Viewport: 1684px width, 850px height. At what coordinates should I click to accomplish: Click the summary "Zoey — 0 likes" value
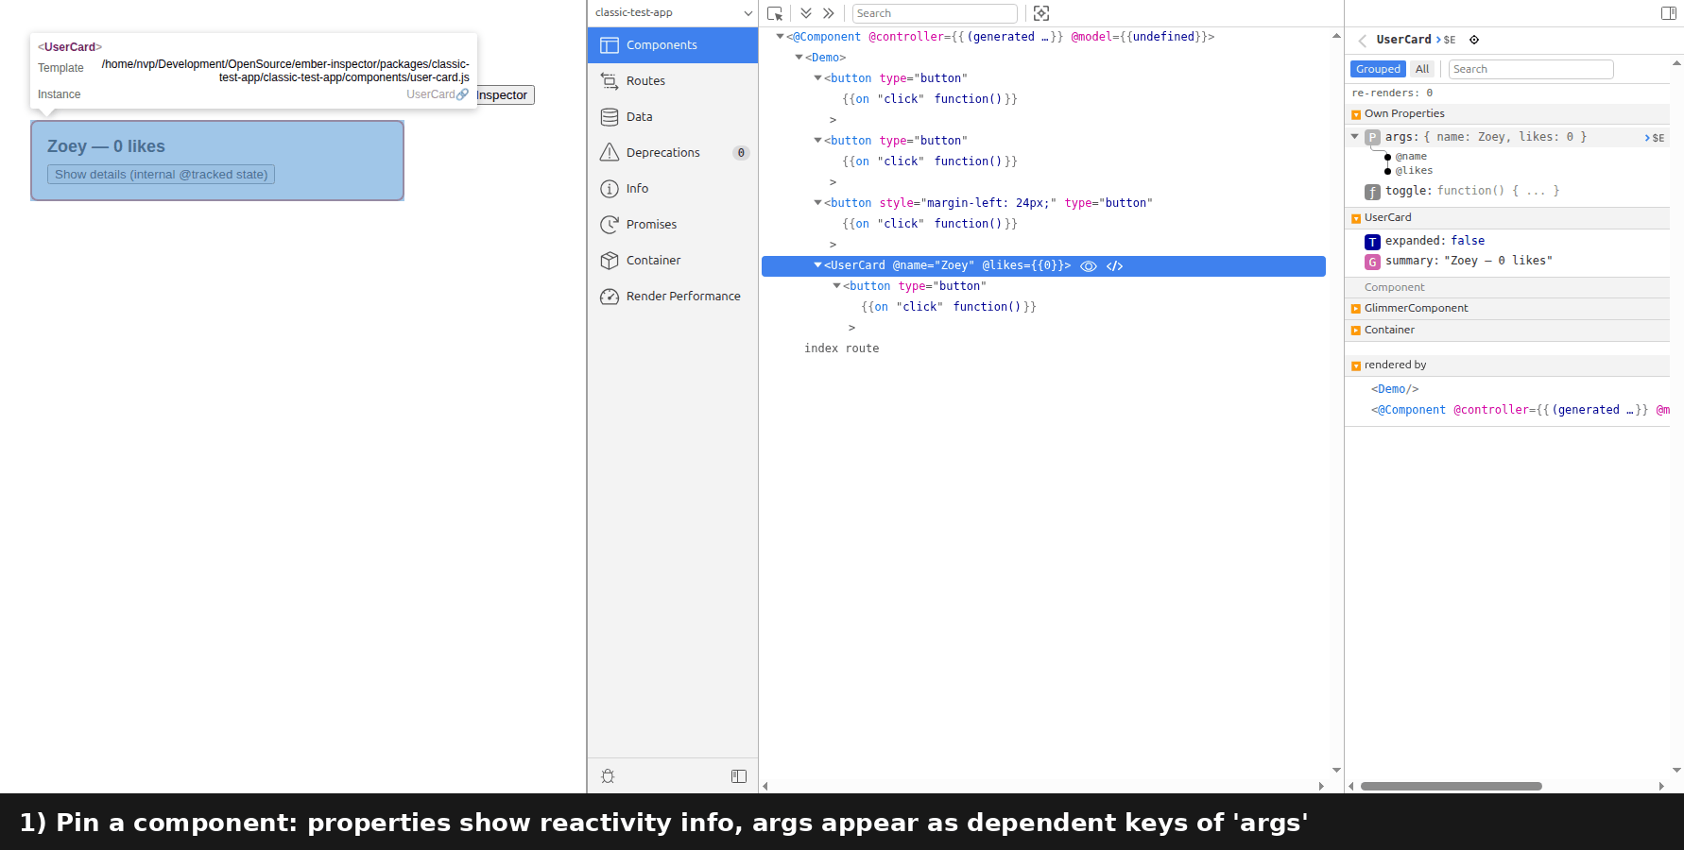click(1498, 262)
